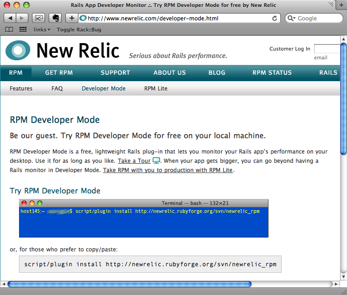The image size is (347, 295).
Task: Select the Developer Mode sub-navigation link
Action: 103,89
